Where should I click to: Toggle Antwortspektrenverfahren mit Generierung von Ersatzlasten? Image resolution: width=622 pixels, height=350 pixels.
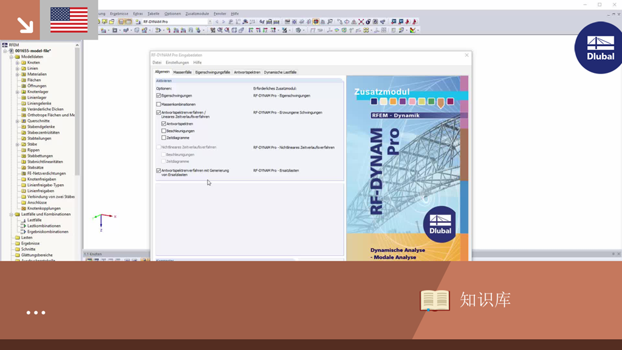point(159,171)
